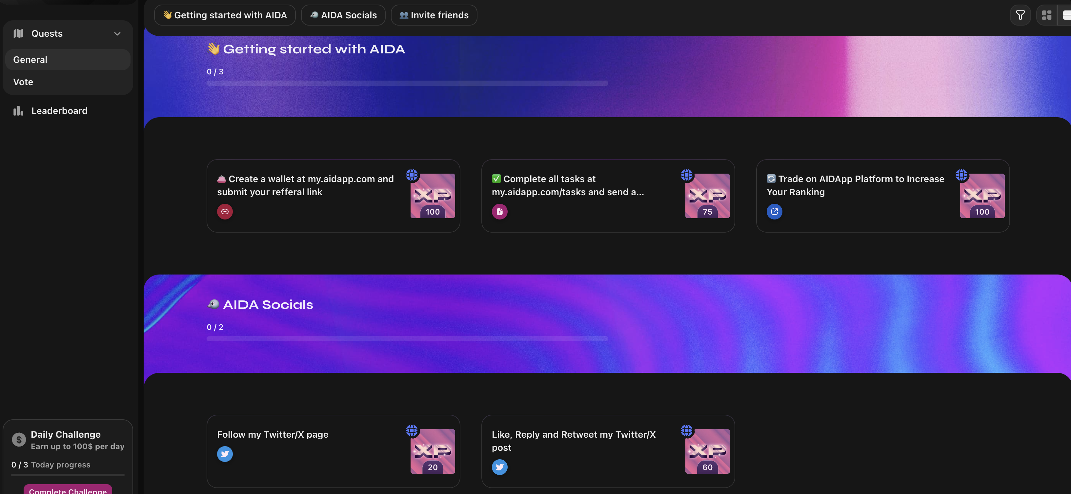Click globe icon on Trade on AIDApp card
The height and width of the screenshot is (494, 1071).
(x=961, y=175)
